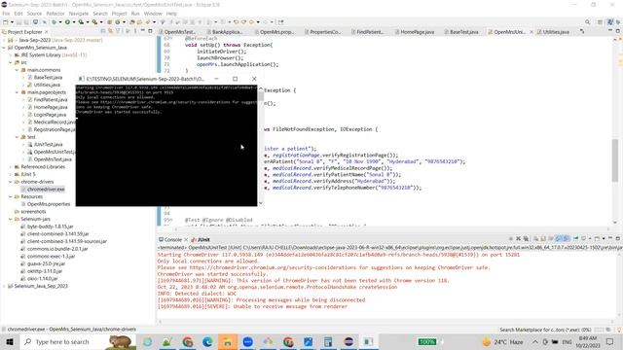Open the Debug button dropdown arrow

click(60, 22)
